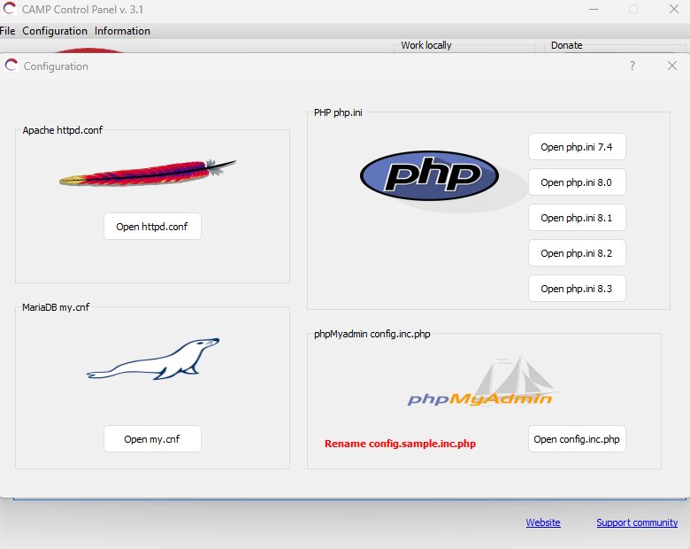Open php.ini 7.4 file
The width and height of the screenshot is (690, 549).
[x=577, y=147]
